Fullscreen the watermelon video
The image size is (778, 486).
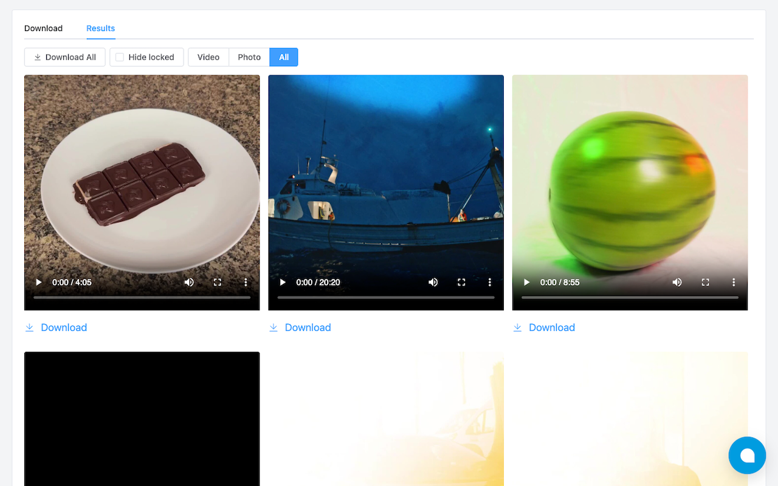(706, 282)
